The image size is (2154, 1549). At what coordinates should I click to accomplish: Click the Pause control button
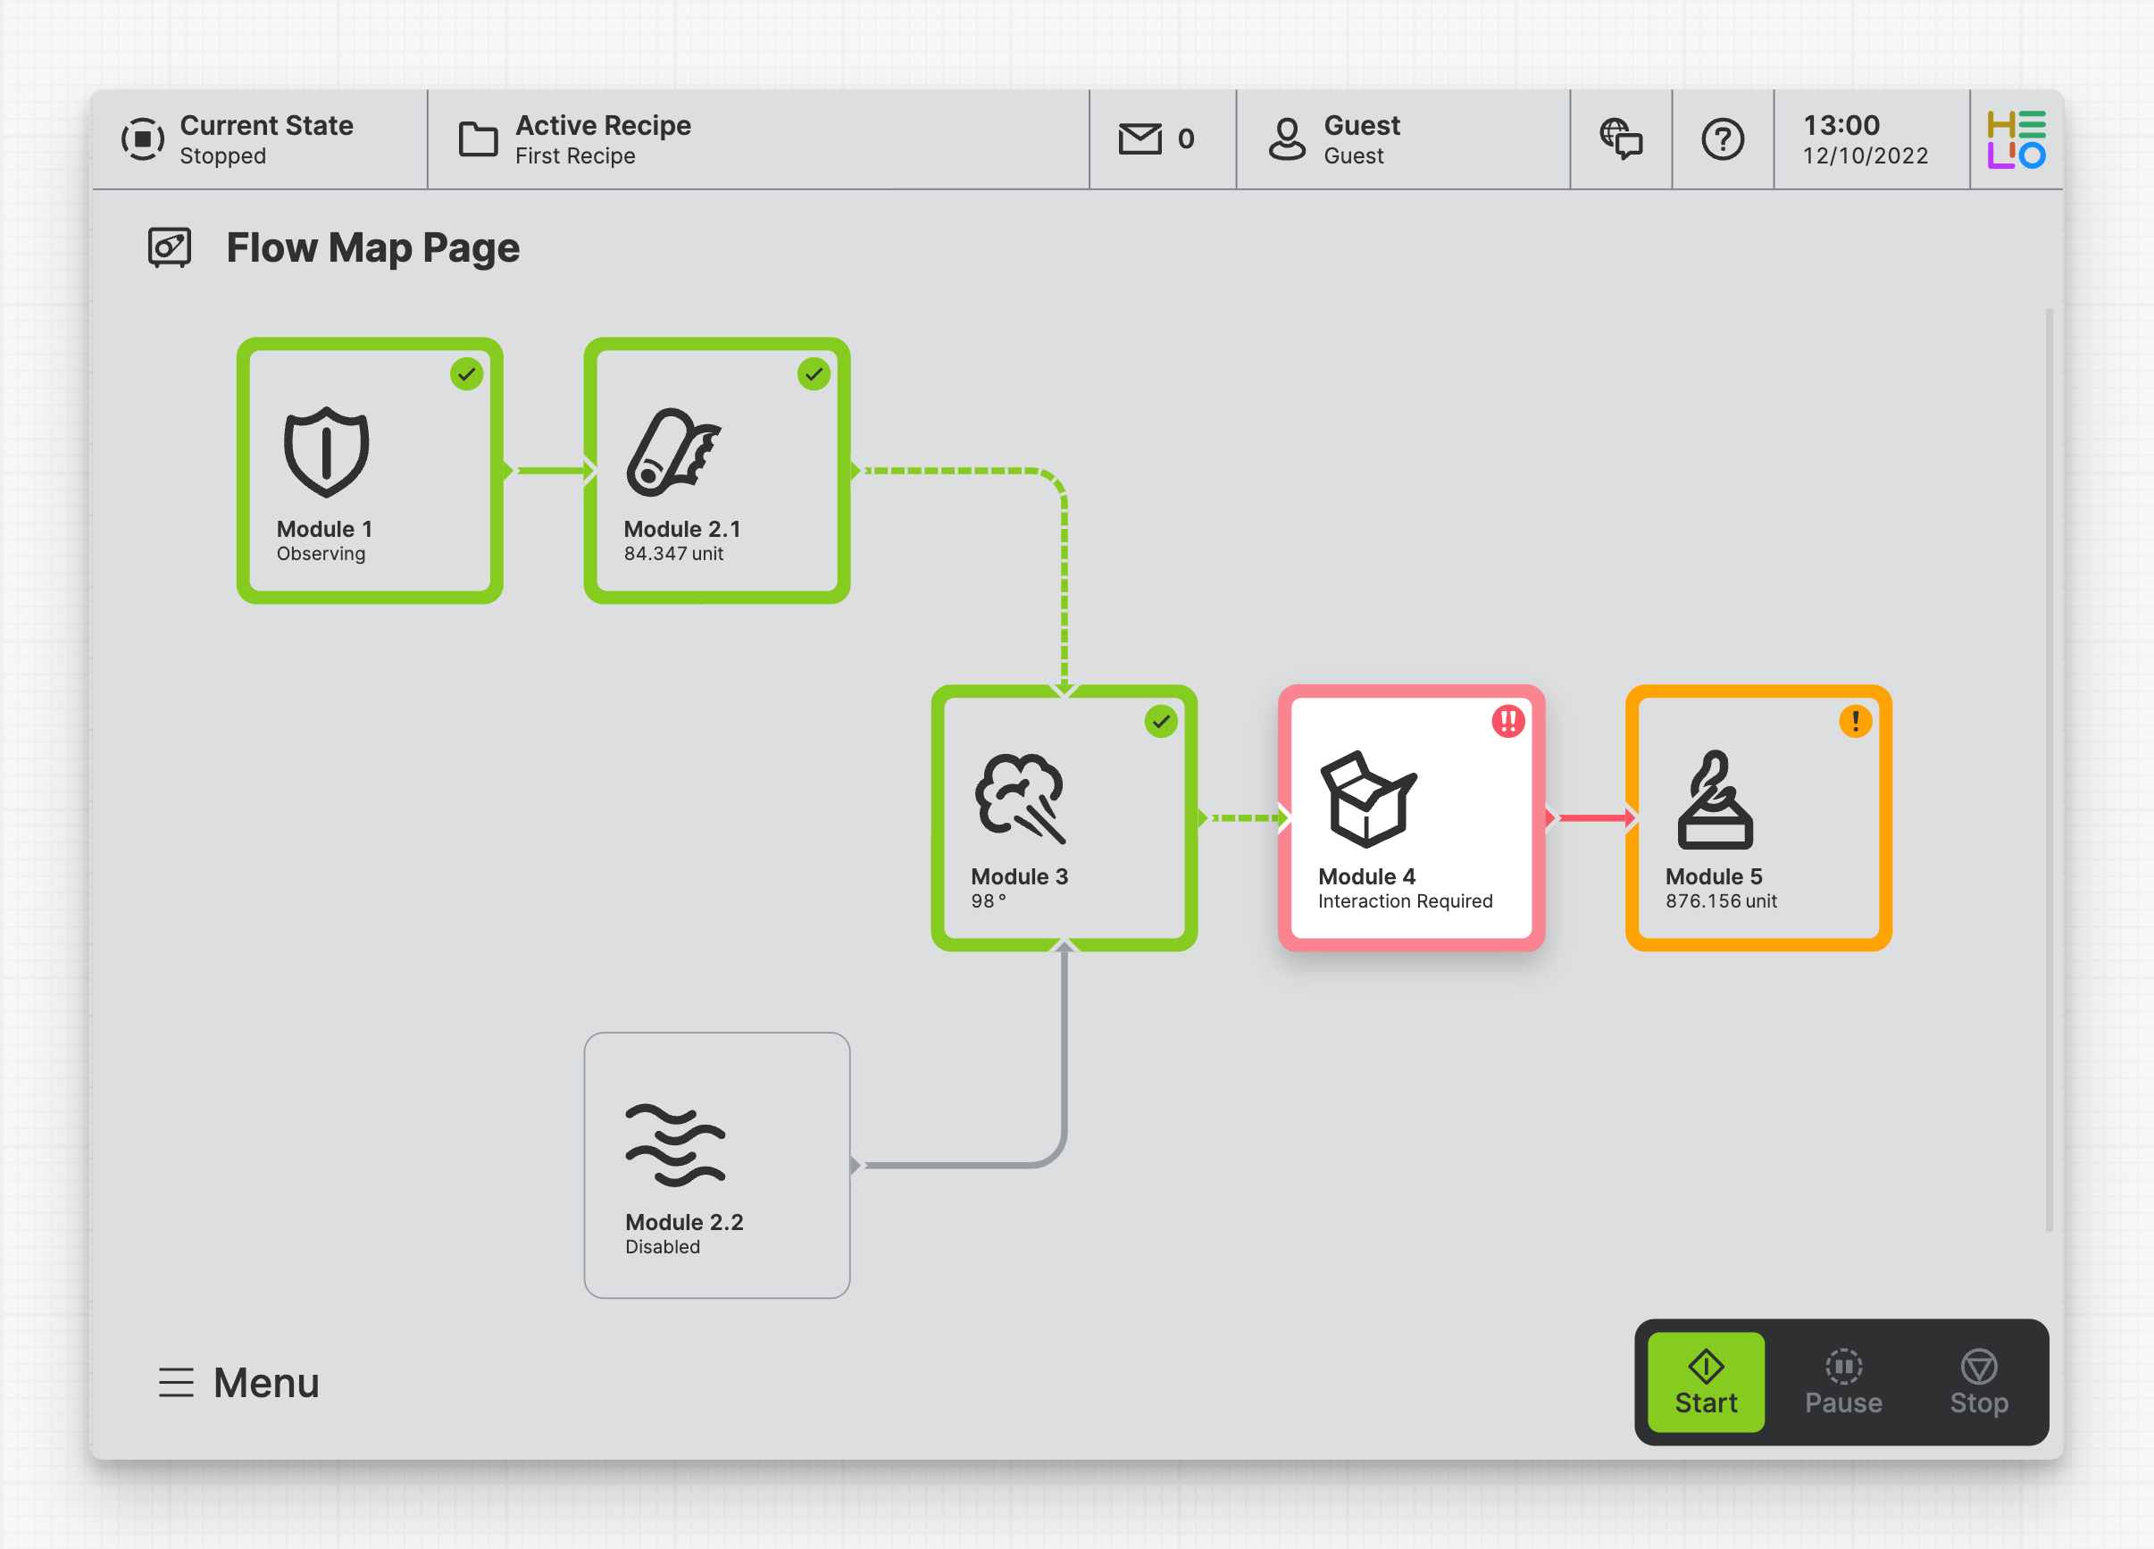pyautogui.click(x=1842, y=1382)
